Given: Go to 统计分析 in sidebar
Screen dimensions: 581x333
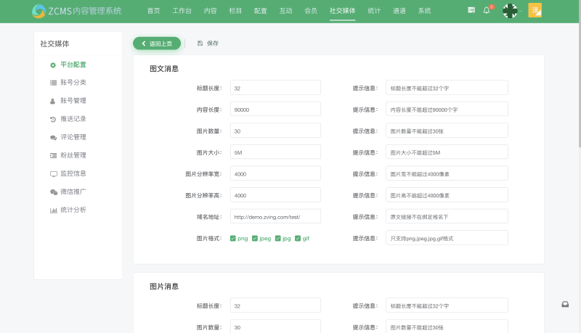Looking at the screenshot, I should [73, 210].
